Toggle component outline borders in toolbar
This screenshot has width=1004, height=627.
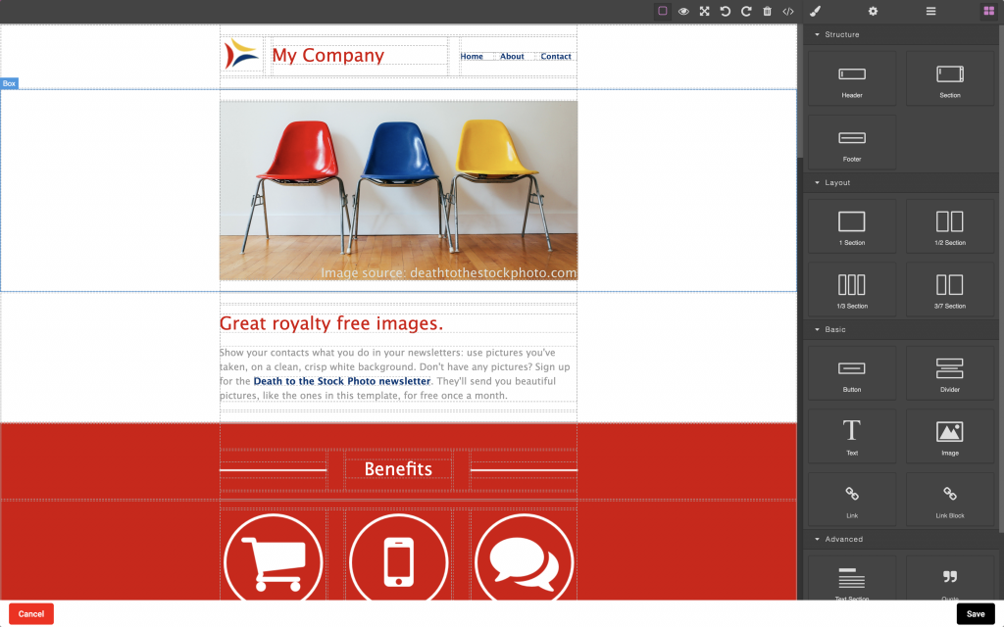663,11
